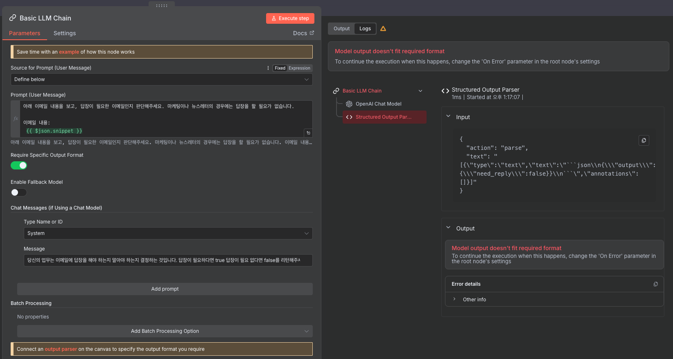Switch prompt source mode to Expression
Screen dimensions: 673x359
point(299,68)
